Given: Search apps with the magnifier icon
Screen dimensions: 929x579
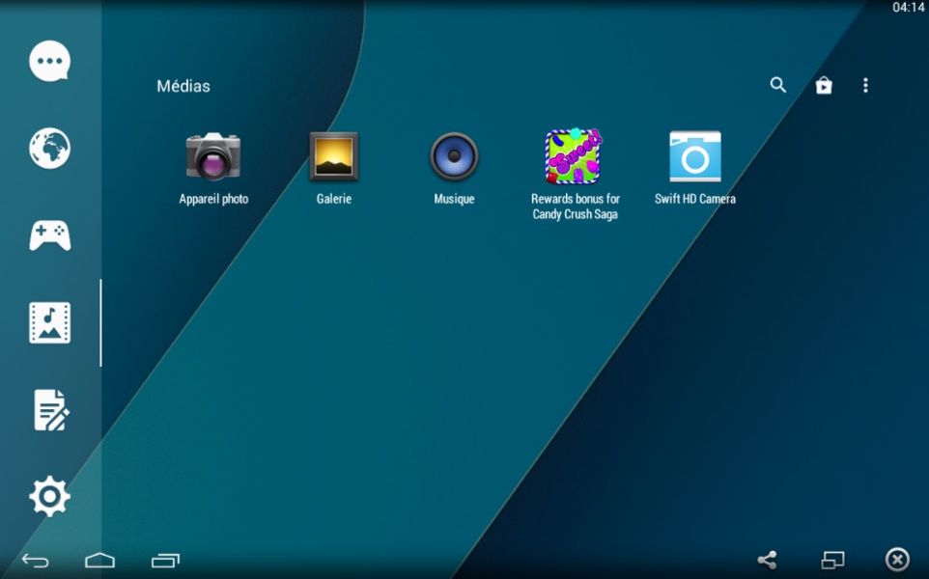Looking at the screenshot, I should coord(778,85).
